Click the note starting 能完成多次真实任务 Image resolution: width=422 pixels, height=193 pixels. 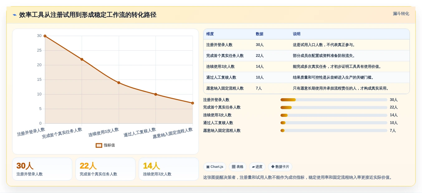pos(338,67)
